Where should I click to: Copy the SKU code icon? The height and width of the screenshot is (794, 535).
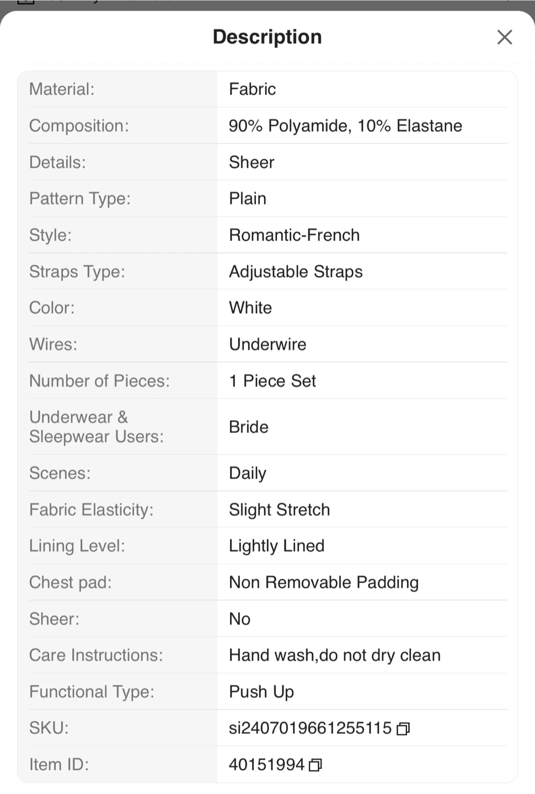pos(403,729)
